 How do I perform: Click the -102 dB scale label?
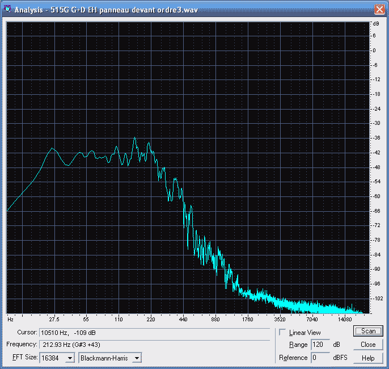[x=378, y=299]
